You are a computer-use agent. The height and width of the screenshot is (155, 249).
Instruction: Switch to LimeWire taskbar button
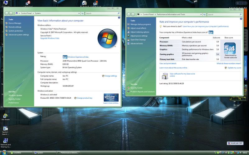click(21, 153)
